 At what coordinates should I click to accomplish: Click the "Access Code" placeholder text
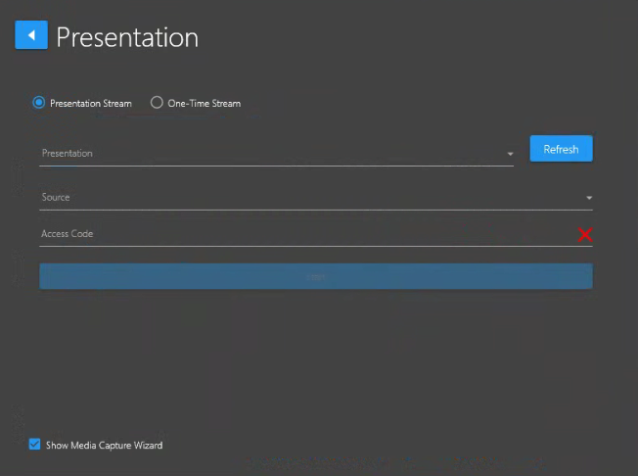point(68,234)
